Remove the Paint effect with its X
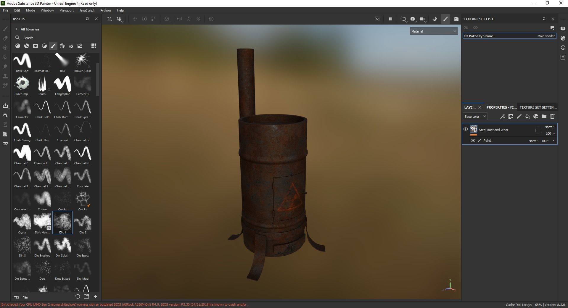 (553, 141)
